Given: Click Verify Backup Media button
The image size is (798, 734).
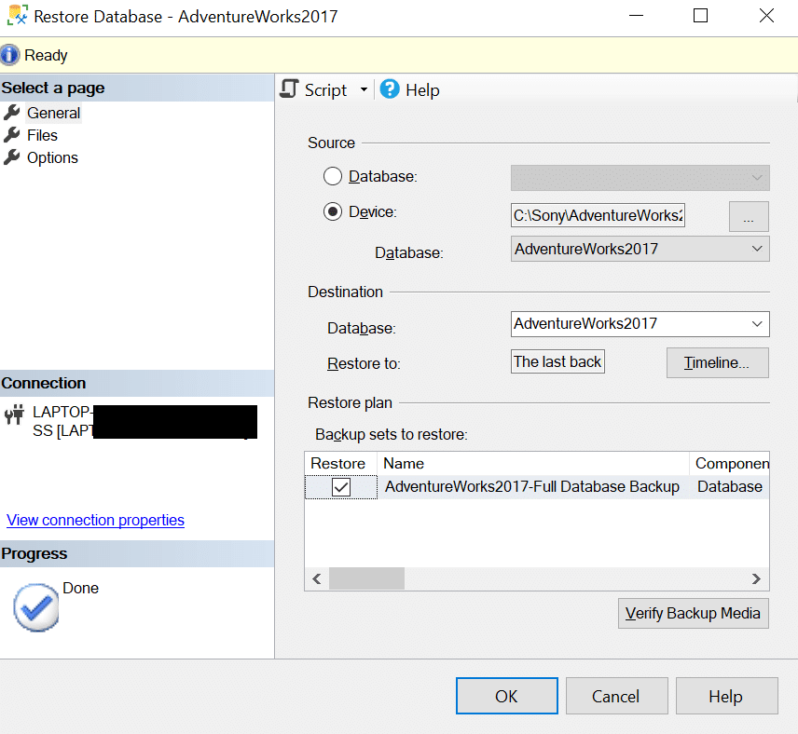Looking at the screenshot, I should pos(694,613).
